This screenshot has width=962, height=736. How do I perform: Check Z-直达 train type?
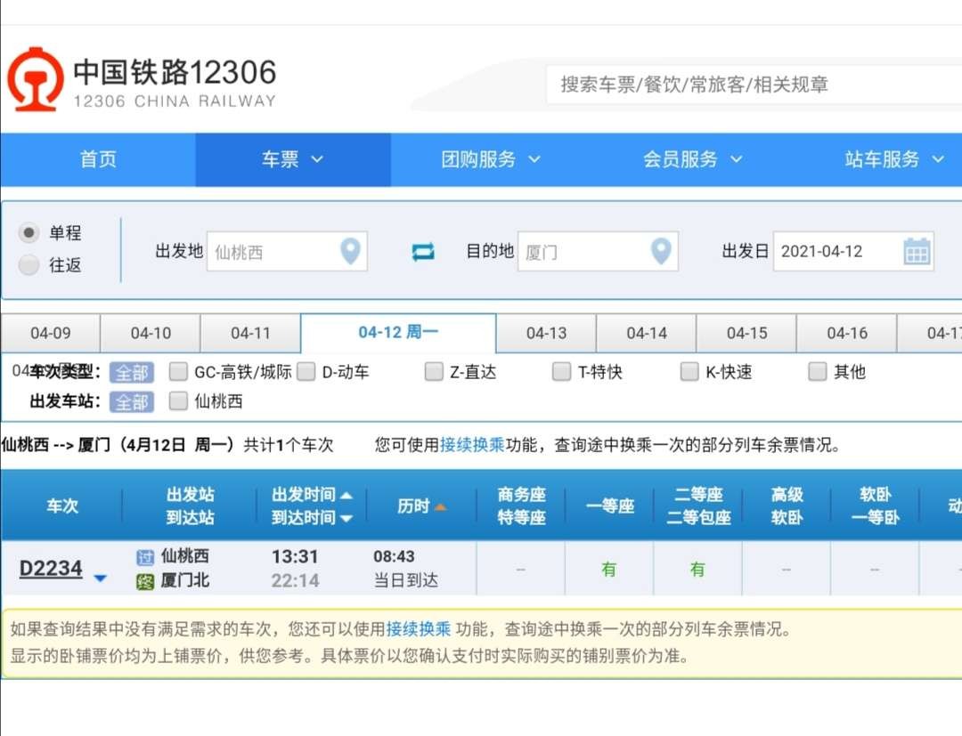coord(434,371)
